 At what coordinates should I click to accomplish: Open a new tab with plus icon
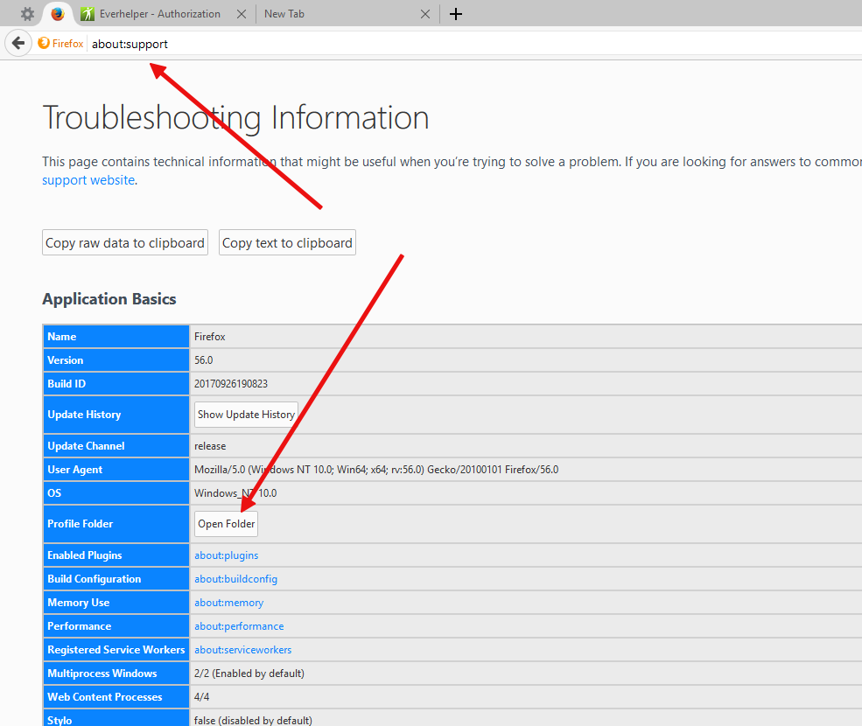[x=456, y=14]
